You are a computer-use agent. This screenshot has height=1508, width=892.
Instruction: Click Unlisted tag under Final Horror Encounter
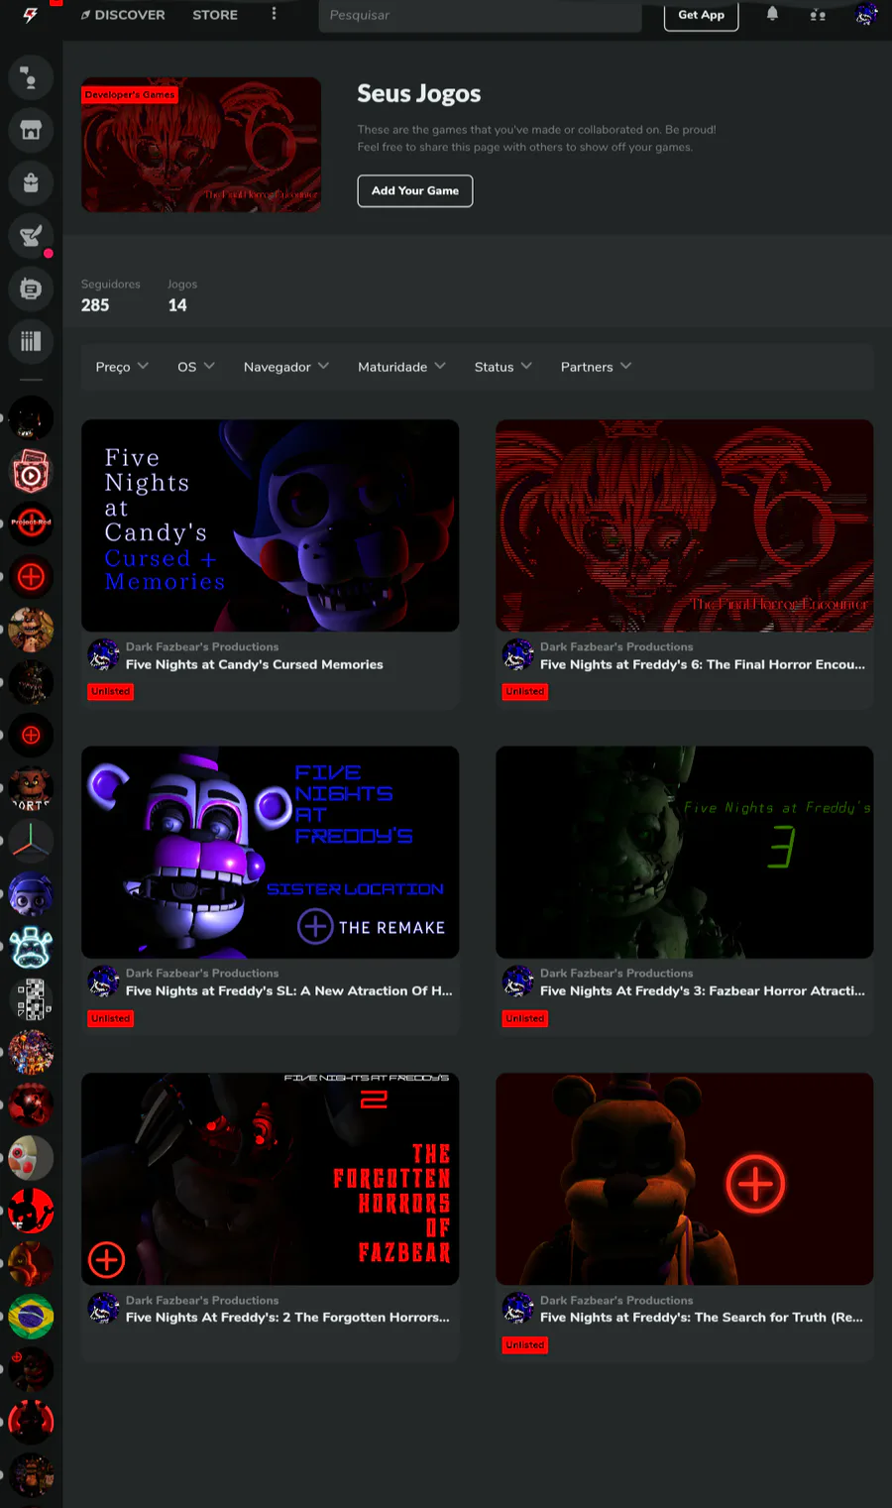point(525,692)
